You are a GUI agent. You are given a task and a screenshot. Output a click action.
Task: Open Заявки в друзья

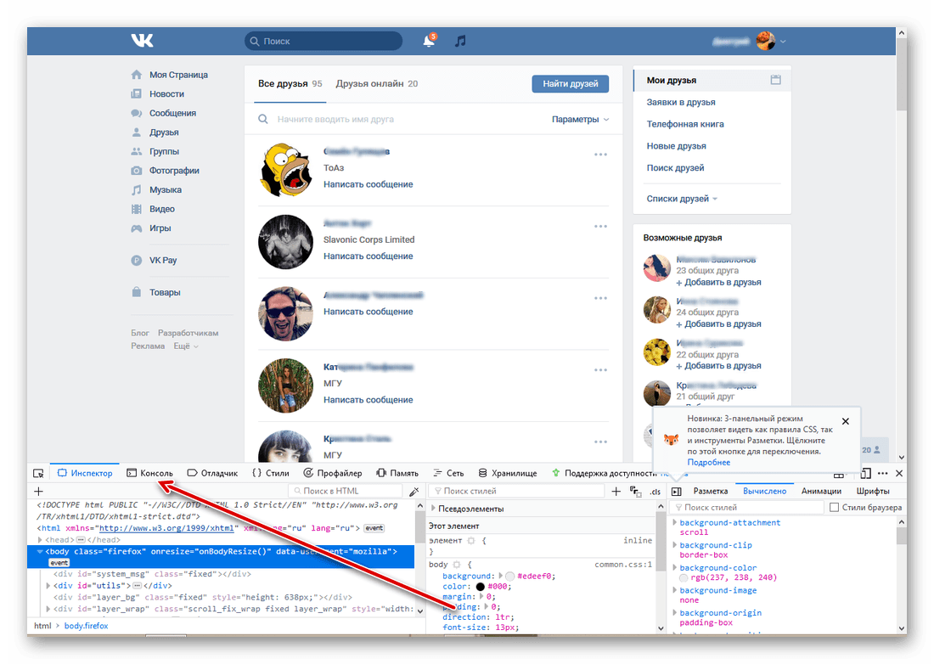[x=681, y=102]
